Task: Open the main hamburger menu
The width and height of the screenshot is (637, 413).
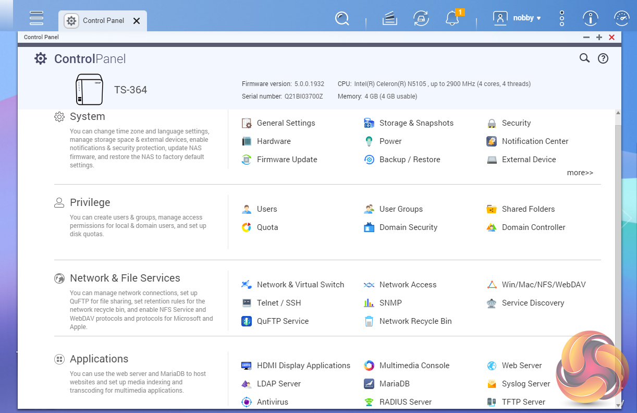Action: pos(36,18)
